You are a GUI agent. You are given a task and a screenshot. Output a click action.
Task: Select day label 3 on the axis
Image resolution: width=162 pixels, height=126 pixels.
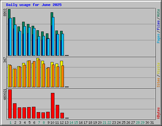(x=20, y=123)
